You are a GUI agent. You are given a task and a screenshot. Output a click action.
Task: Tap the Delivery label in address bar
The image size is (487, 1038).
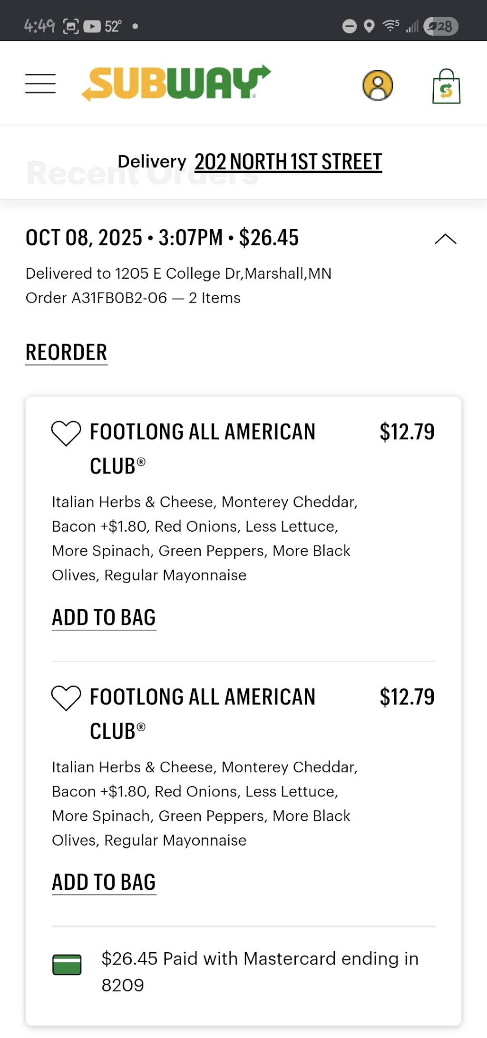152,161
